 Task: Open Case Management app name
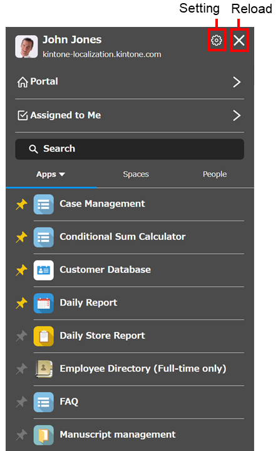pyautogui.click(x=102, y=204)
